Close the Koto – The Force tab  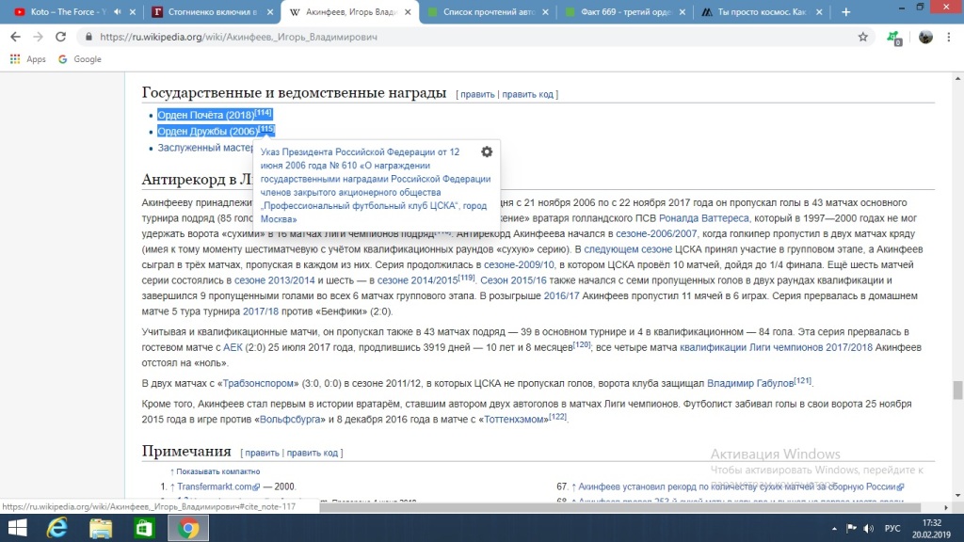(x=132, y=11)
